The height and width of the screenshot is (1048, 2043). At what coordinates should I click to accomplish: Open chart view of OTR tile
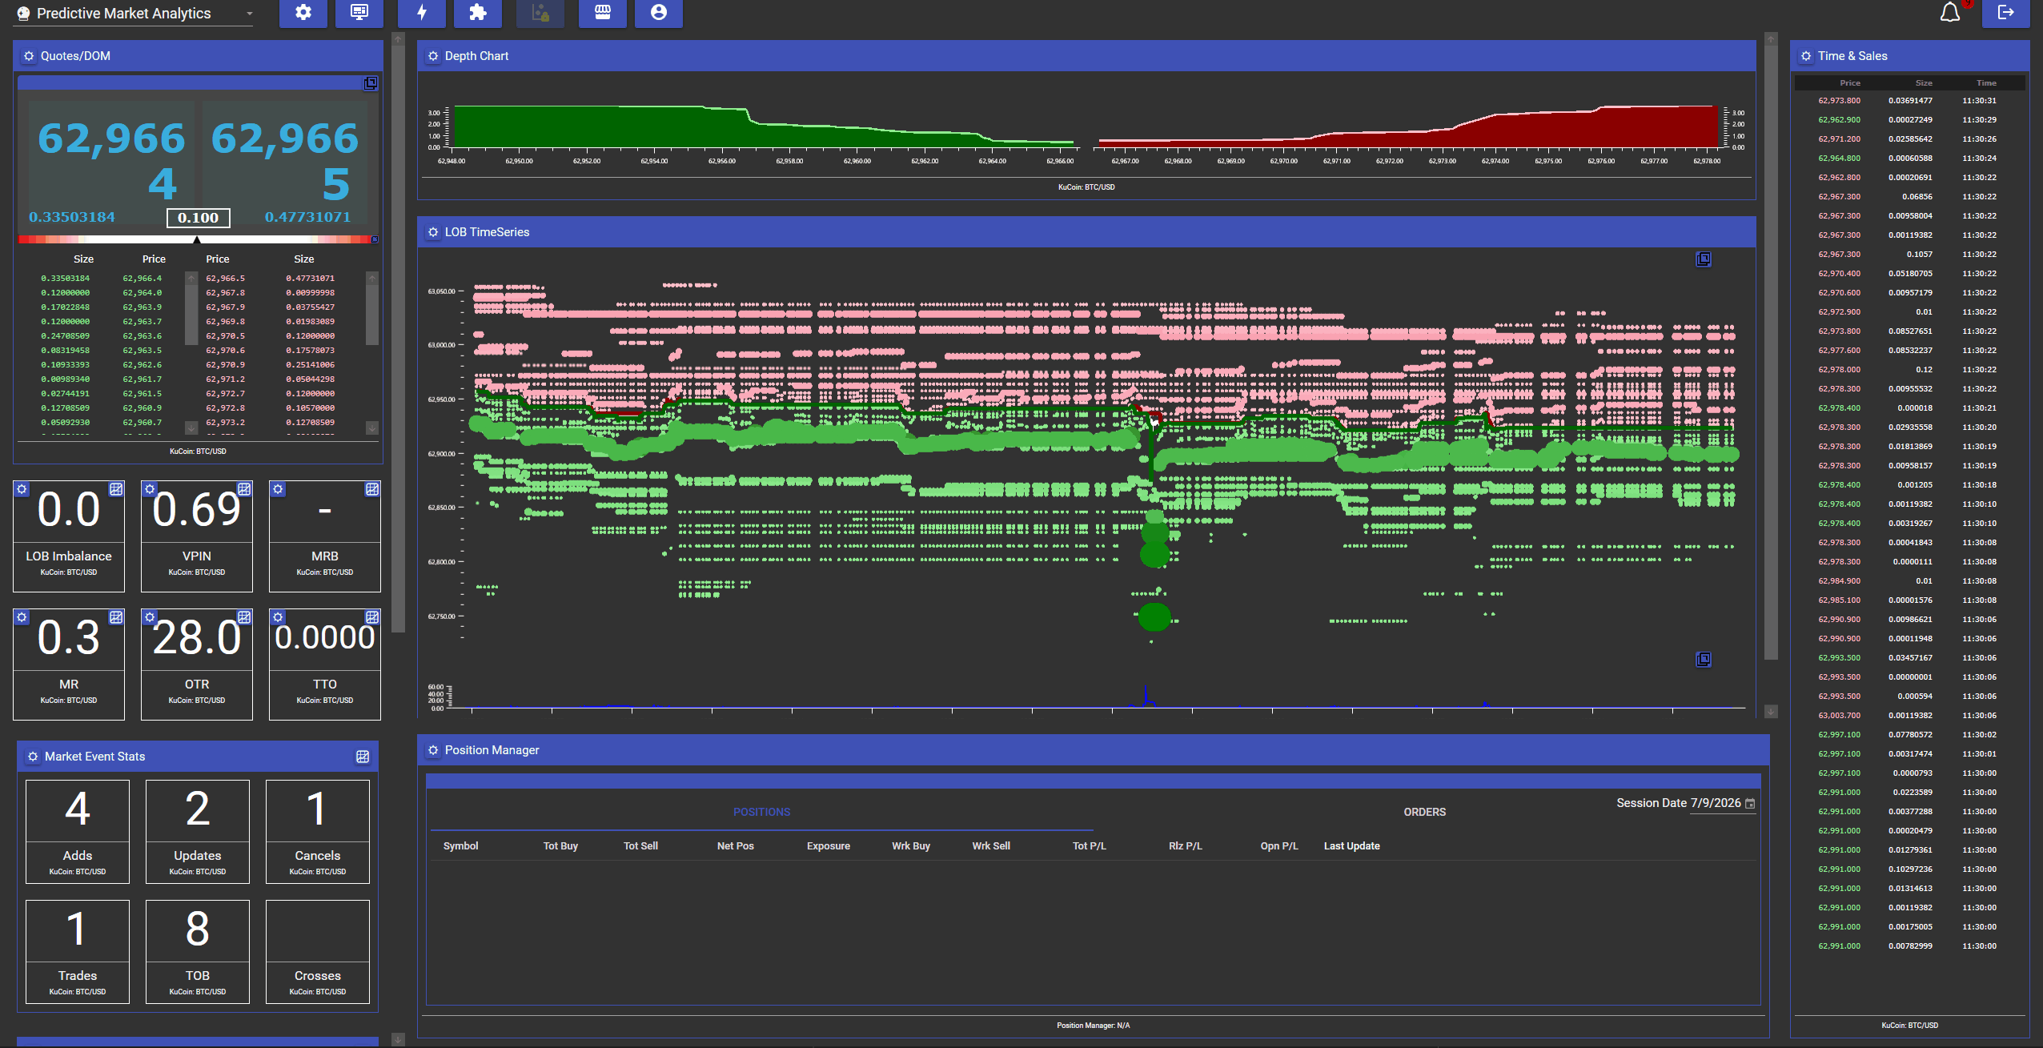click(244, 617)
